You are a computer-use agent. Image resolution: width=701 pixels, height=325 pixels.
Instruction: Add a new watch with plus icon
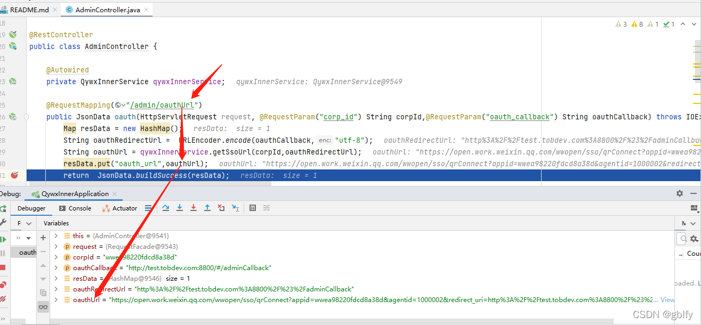[43, 238]
